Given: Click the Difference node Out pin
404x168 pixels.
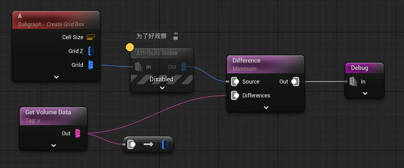Looking at the screenshot, I should click(295, 82).
